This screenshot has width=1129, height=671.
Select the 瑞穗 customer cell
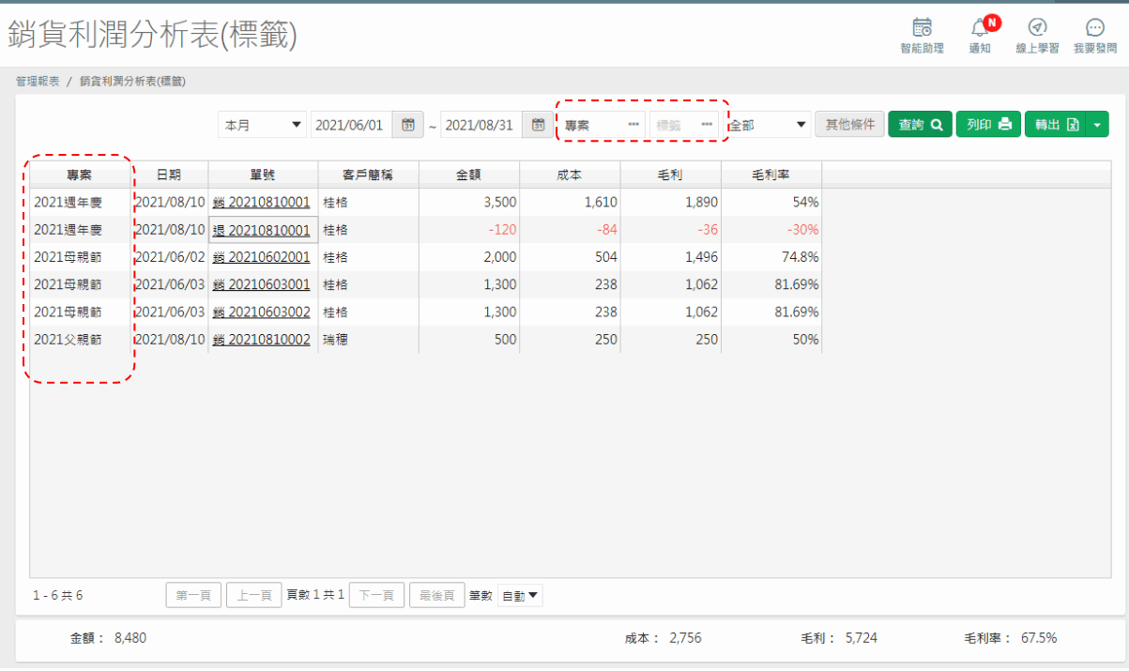coord(368,340)
